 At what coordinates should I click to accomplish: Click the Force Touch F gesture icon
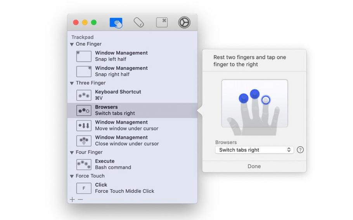click(84, 188)
